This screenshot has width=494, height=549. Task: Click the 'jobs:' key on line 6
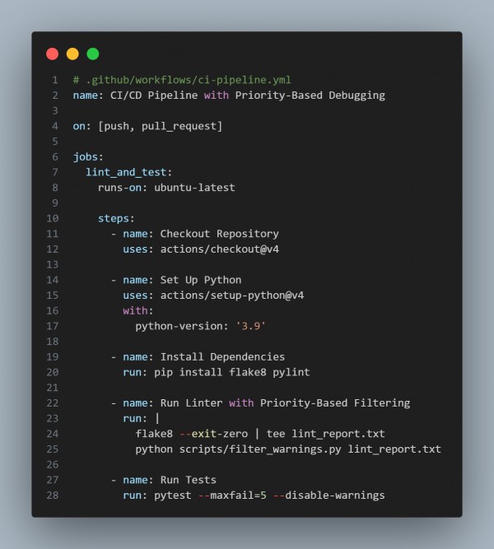pos(88,157)
